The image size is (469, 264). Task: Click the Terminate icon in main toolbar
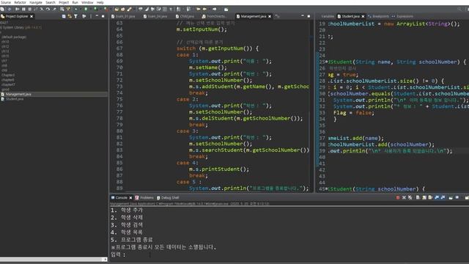pyautogui.click(x=29, y=10)
